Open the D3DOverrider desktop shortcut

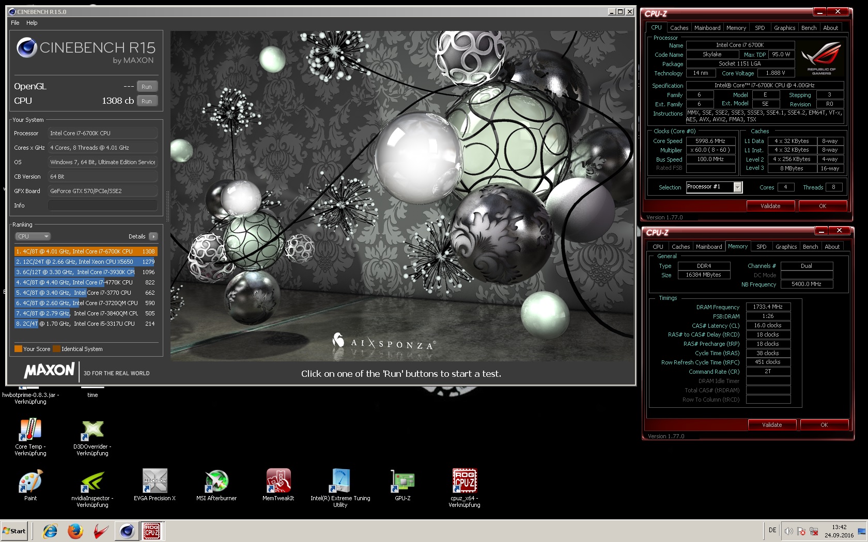[x=92, y=437]
